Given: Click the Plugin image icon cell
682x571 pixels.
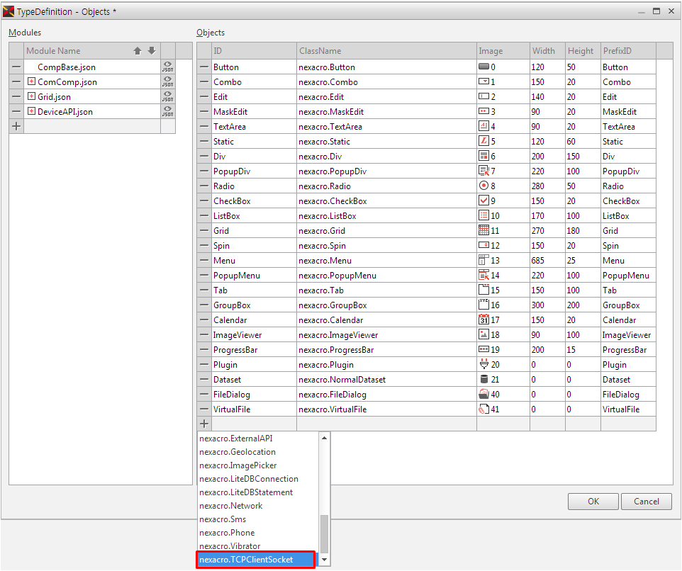Looking at the screenshot, I should tap(484, 365).
